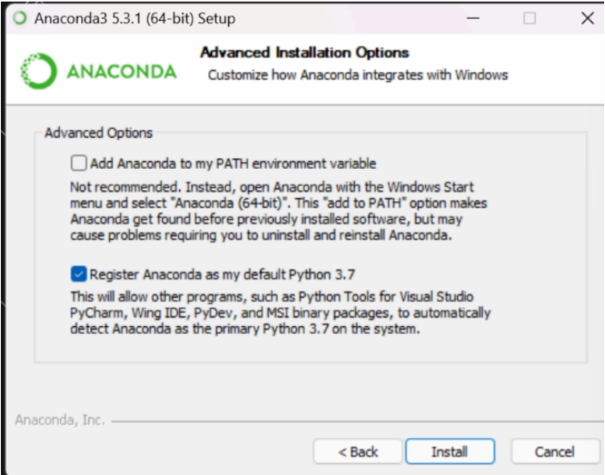
Task: Click the ANACONDA wordmark in header
Action: tap(121, 72)
